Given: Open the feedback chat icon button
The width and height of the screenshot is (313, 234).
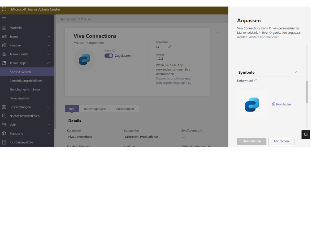Looking at the screenshot, I should point(306,134).
